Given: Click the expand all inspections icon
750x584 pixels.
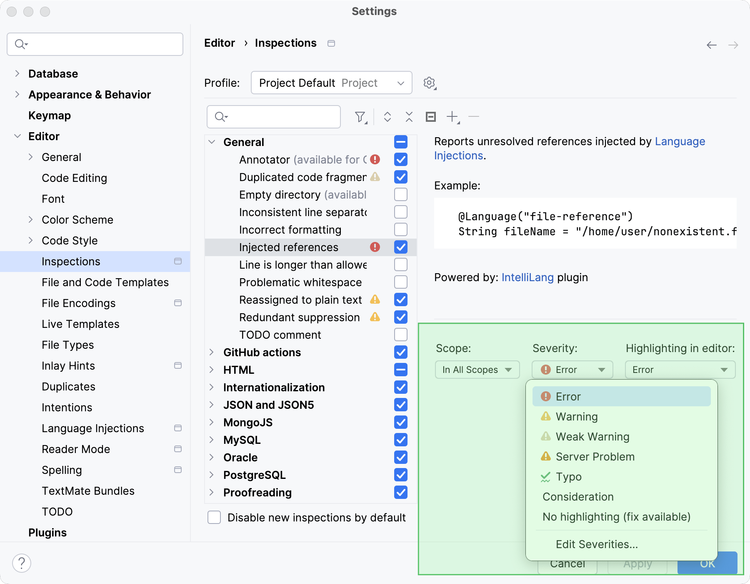Looking at the screenshot, I should (x=387, y=117).
